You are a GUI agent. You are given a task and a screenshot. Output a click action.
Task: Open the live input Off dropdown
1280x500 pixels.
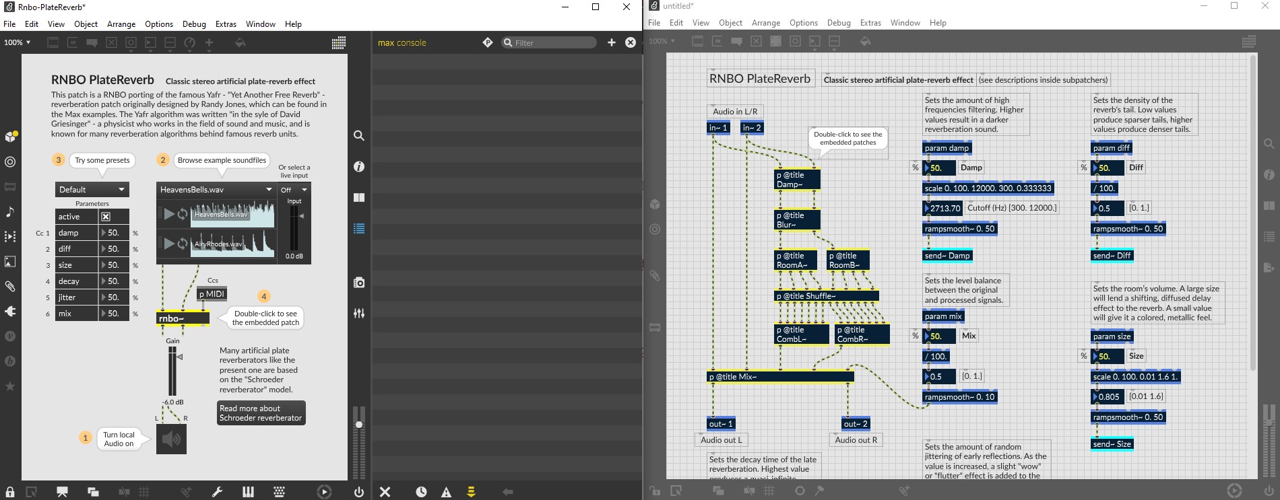tap(294, 190)
